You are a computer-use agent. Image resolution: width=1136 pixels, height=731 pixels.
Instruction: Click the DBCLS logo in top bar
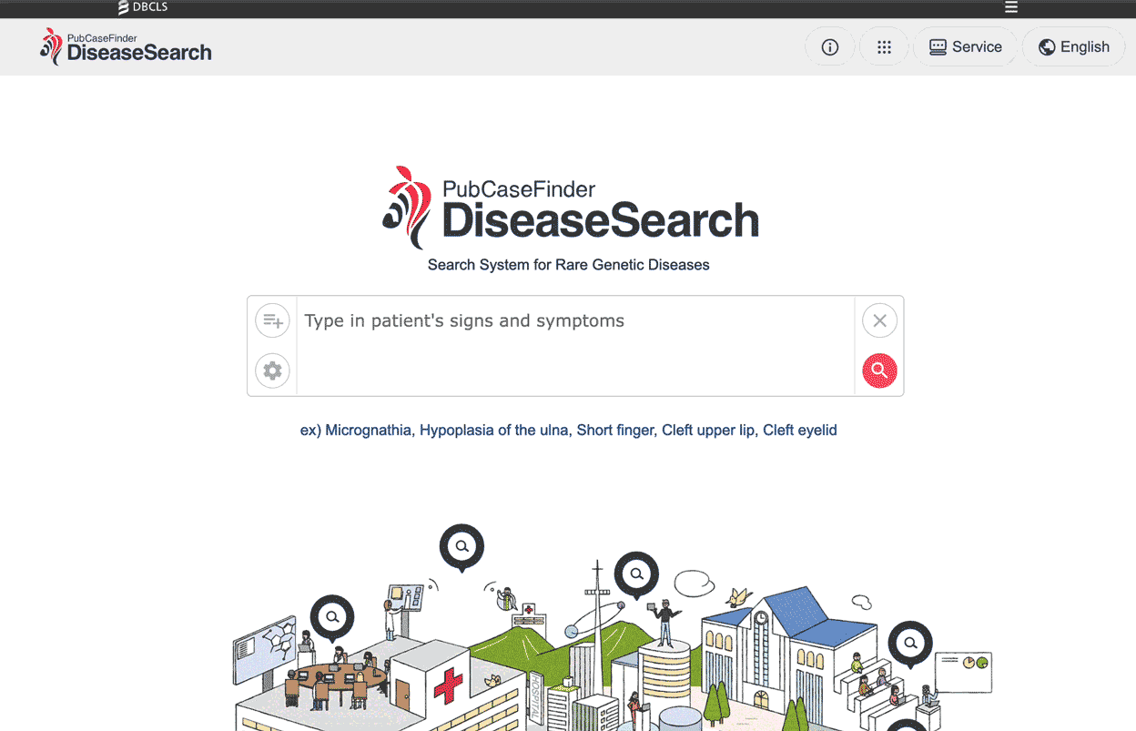(x=143, y=7)
